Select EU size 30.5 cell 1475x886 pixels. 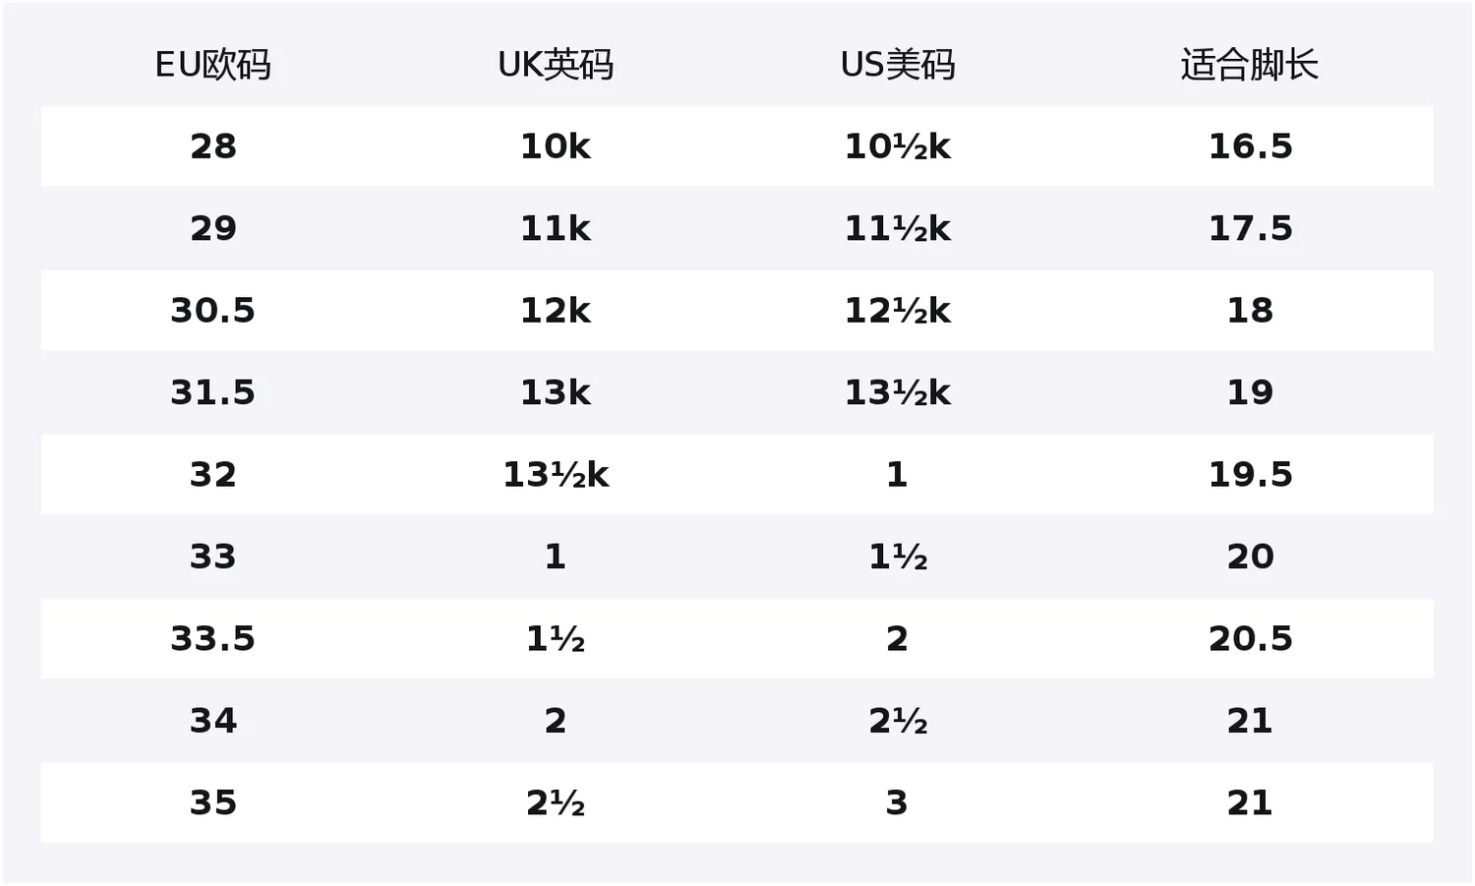coord(213,311)
